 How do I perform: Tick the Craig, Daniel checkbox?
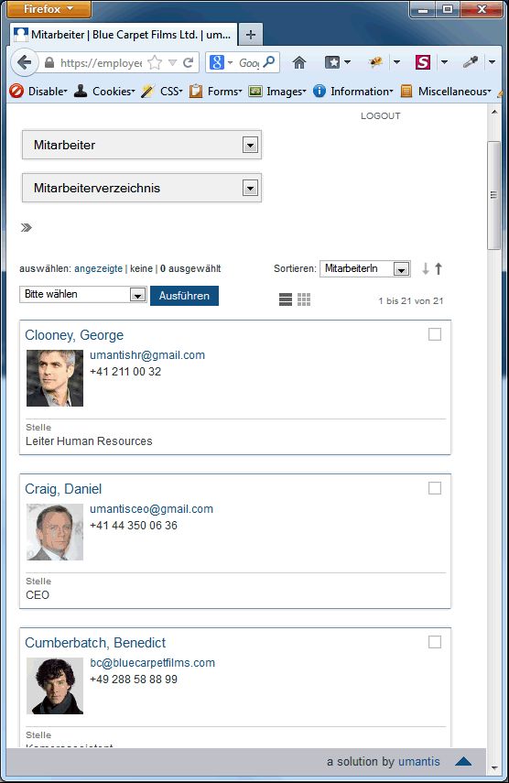click(435, 488)
